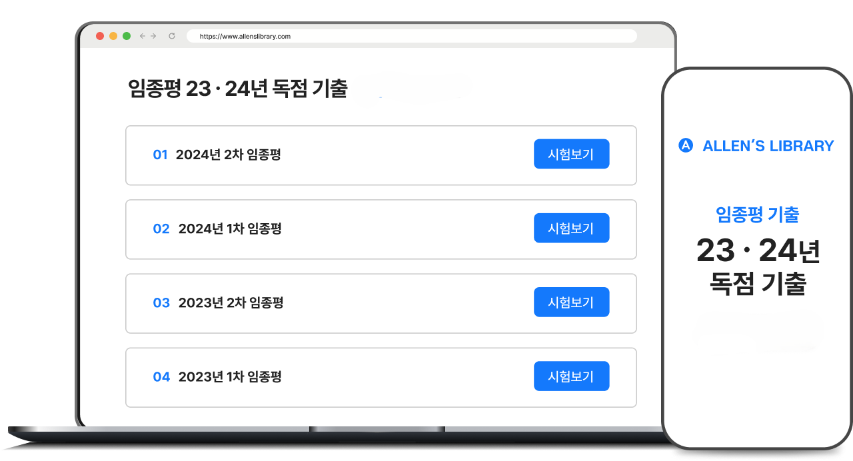Reload the page using the refresh icon

173,36
